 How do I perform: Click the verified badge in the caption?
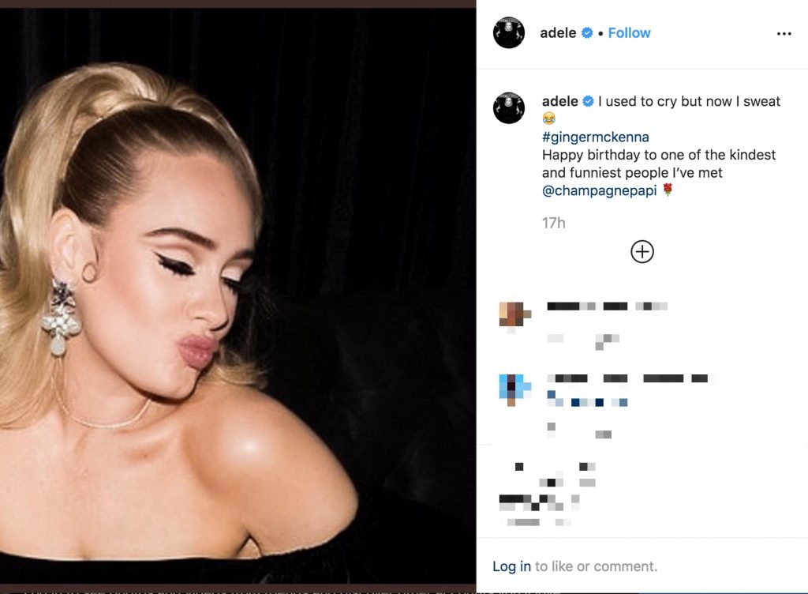588,102
